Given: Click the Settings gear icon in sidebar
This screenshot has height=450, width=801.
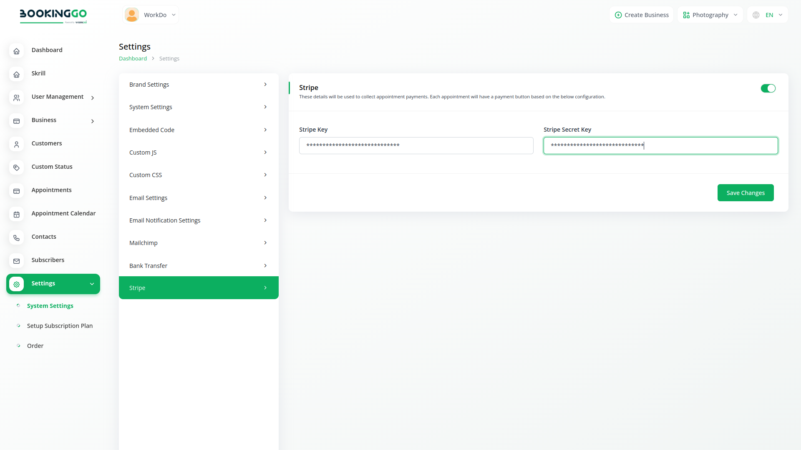Looking at the screenshot, I should click(x=16, y=284).
